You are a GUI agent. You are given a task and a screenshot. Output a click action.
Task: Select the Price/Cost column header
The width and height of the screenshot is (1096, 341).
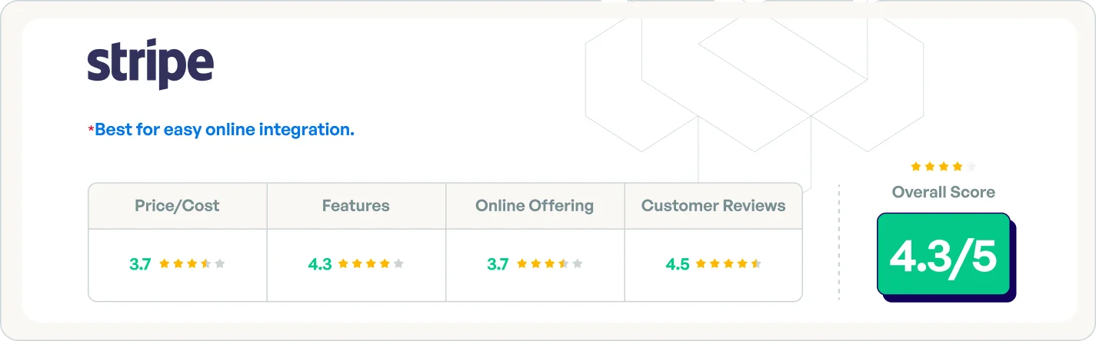point(177,206)
